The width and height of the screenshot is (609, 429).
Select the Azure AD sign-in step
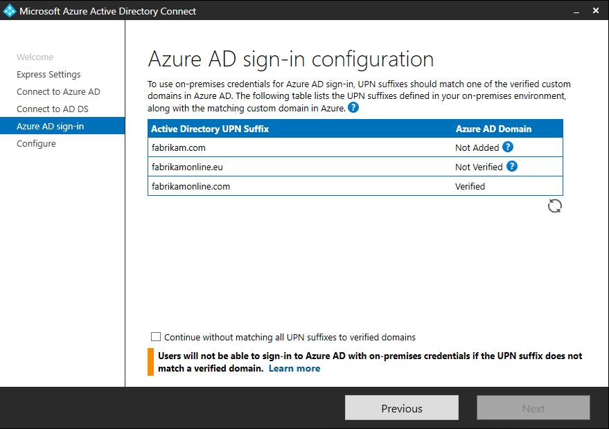[x=50, y=127]
